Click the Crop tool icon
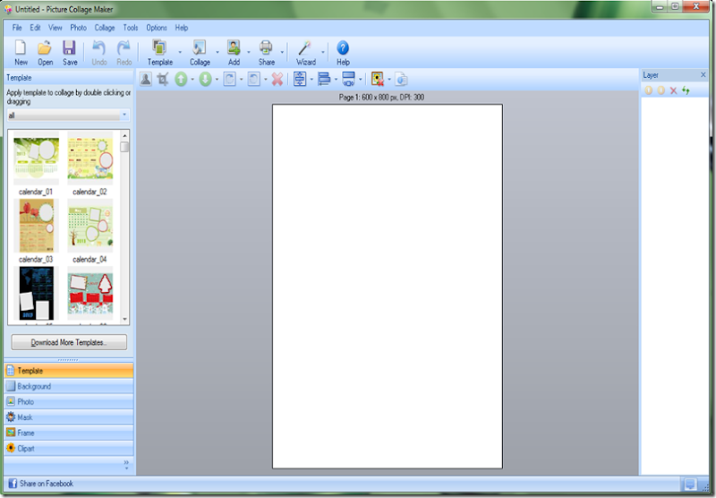The image size is (716, 498). [x=162, y=80]
